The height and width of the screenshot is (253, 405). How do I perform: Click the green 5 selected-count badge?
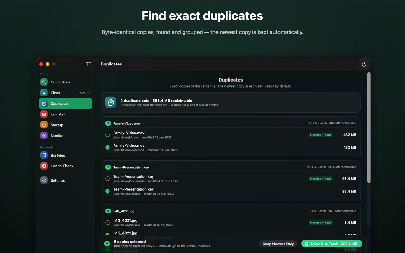(x=107, y=244)
